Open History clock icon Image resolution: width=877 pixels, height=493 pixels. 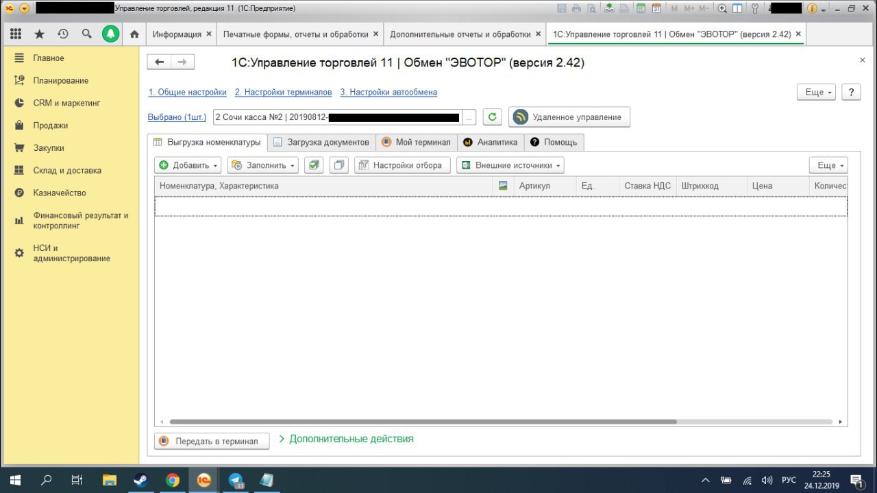point(63,34)
